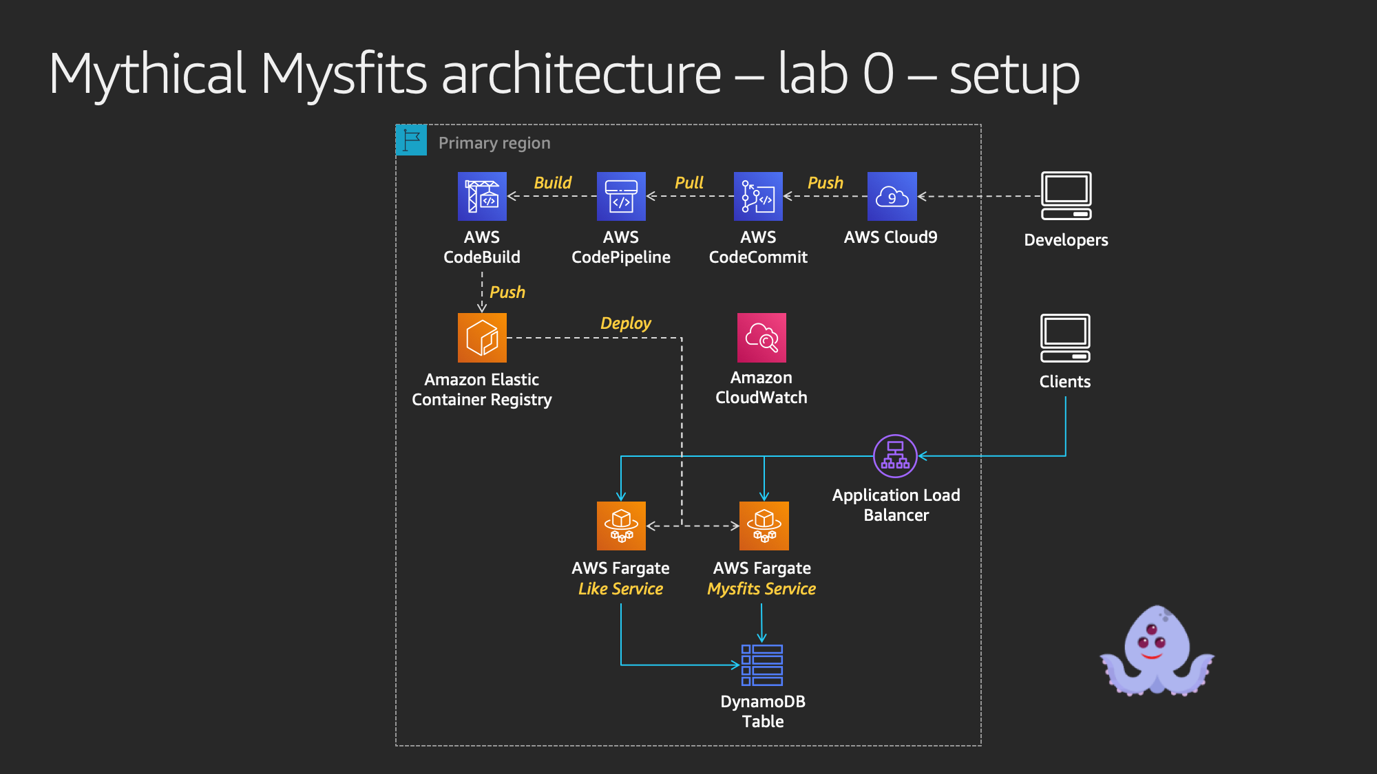Click the 'Primary region' label
Screen dimensions: 1377x774
[494, 143]
